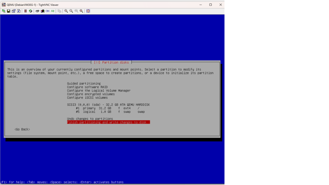Send Ctrl+Alt+Del to the remote machine
The height and width of the screenshot is (185, 329).
[37, 11]
